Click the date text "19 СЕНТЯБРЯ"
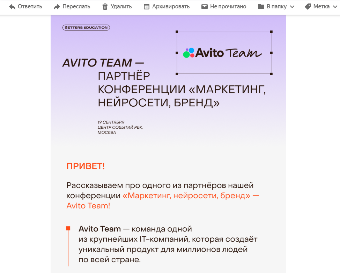Image resolution: width=340 pixels, height=273 pixels. pyautogui.click(x=111, y=122)
